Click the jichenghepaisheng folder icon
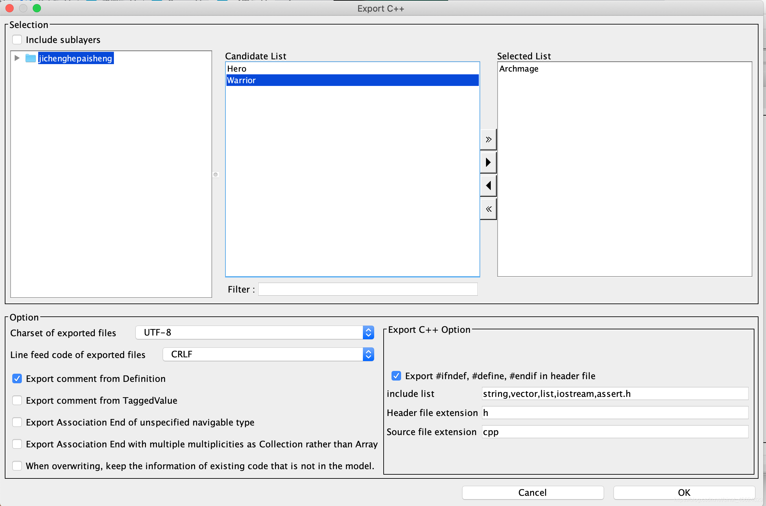The height and width of the screenshot is (506, 766). 31,58
